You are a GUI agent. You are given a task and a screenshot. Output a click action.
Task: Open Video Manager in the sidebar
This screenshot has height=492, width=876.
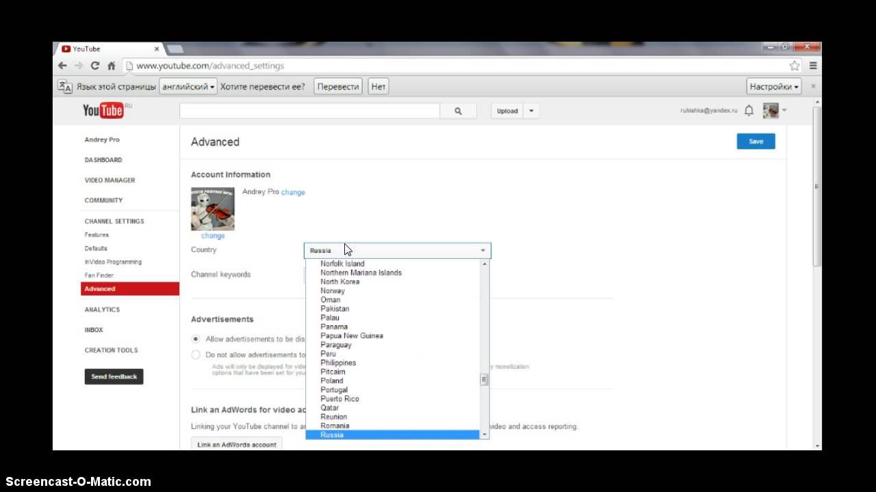[x=109, y=180]
